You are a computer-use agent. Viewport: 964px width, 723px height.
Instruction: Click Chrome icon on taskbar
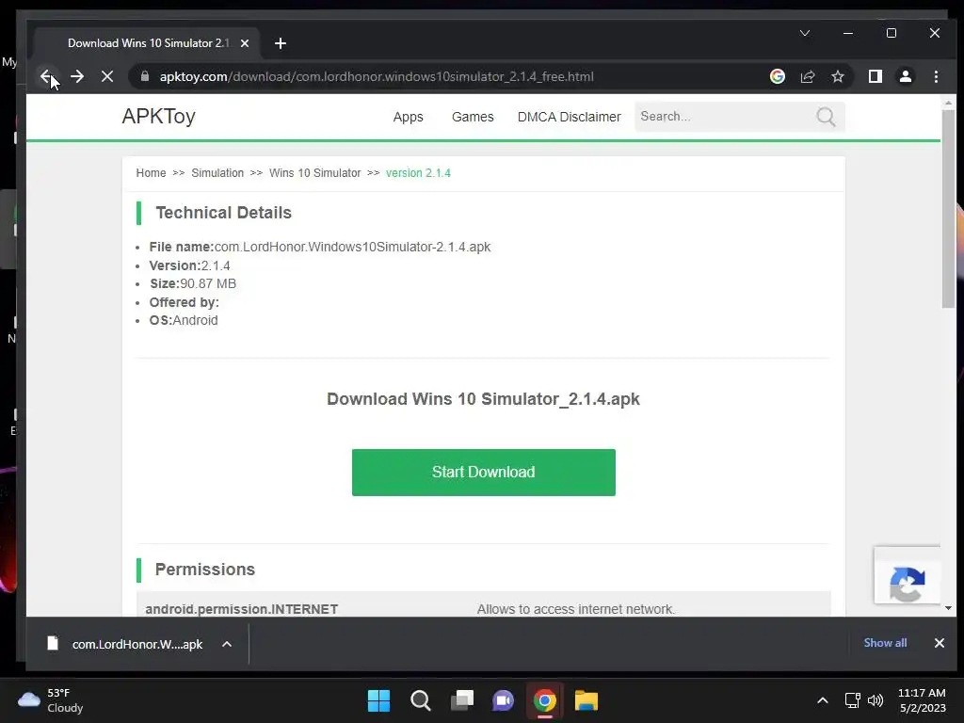point(545,700)
